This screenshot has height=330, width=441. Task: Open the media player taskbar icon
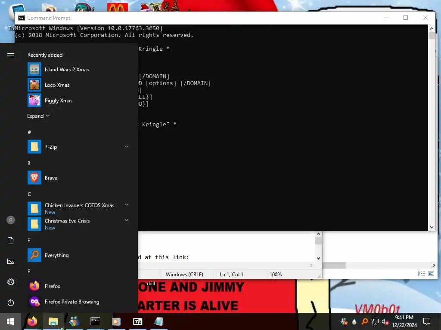click(x=116, y=321)
